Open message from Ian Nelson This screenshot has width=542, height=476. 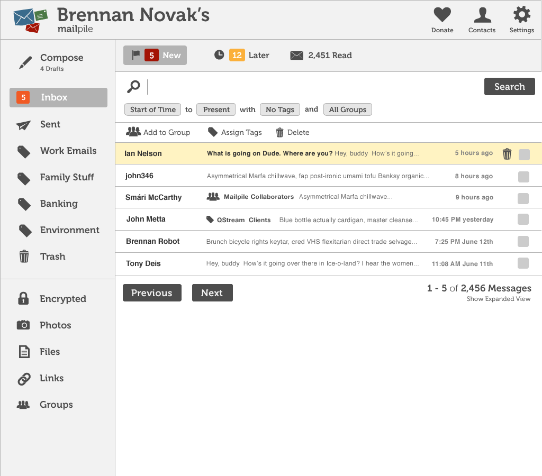328,153
